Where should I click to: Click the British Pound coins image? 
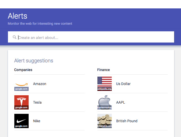104,119
